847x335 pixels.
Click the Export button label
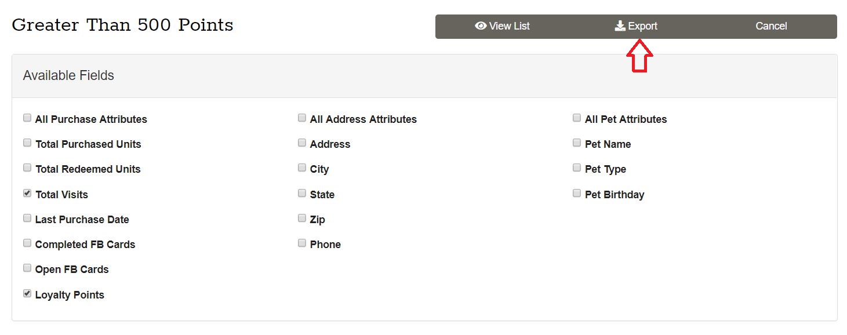click(642, 26)
